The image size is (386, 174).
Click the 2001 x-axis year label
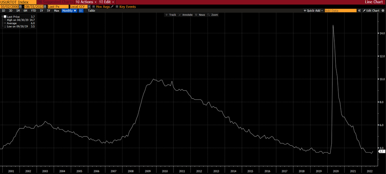click(11, 171)
